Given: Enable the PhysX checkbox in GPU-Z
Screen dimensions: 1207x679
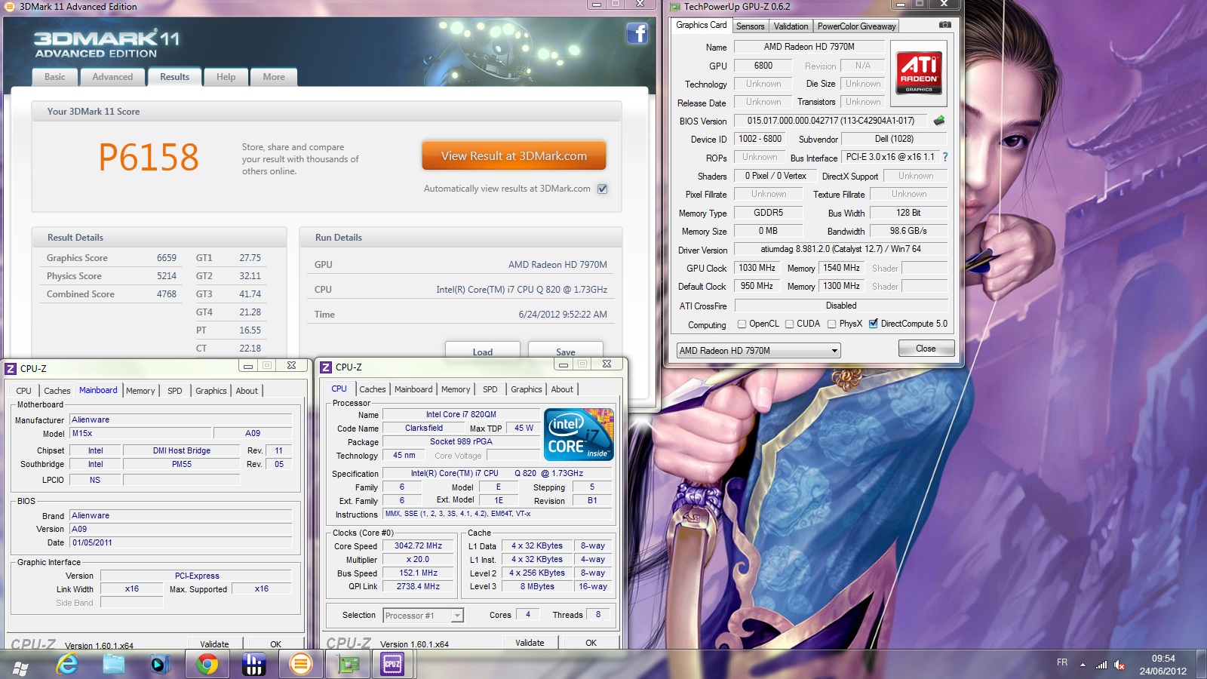Looking at the screenshot, I should coord(831,324).
